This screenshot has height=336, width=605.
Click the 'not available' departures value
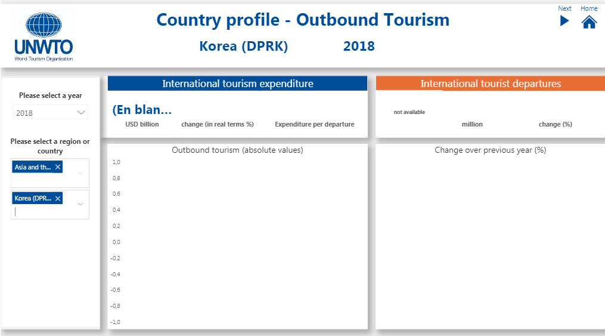click(409, 112)
